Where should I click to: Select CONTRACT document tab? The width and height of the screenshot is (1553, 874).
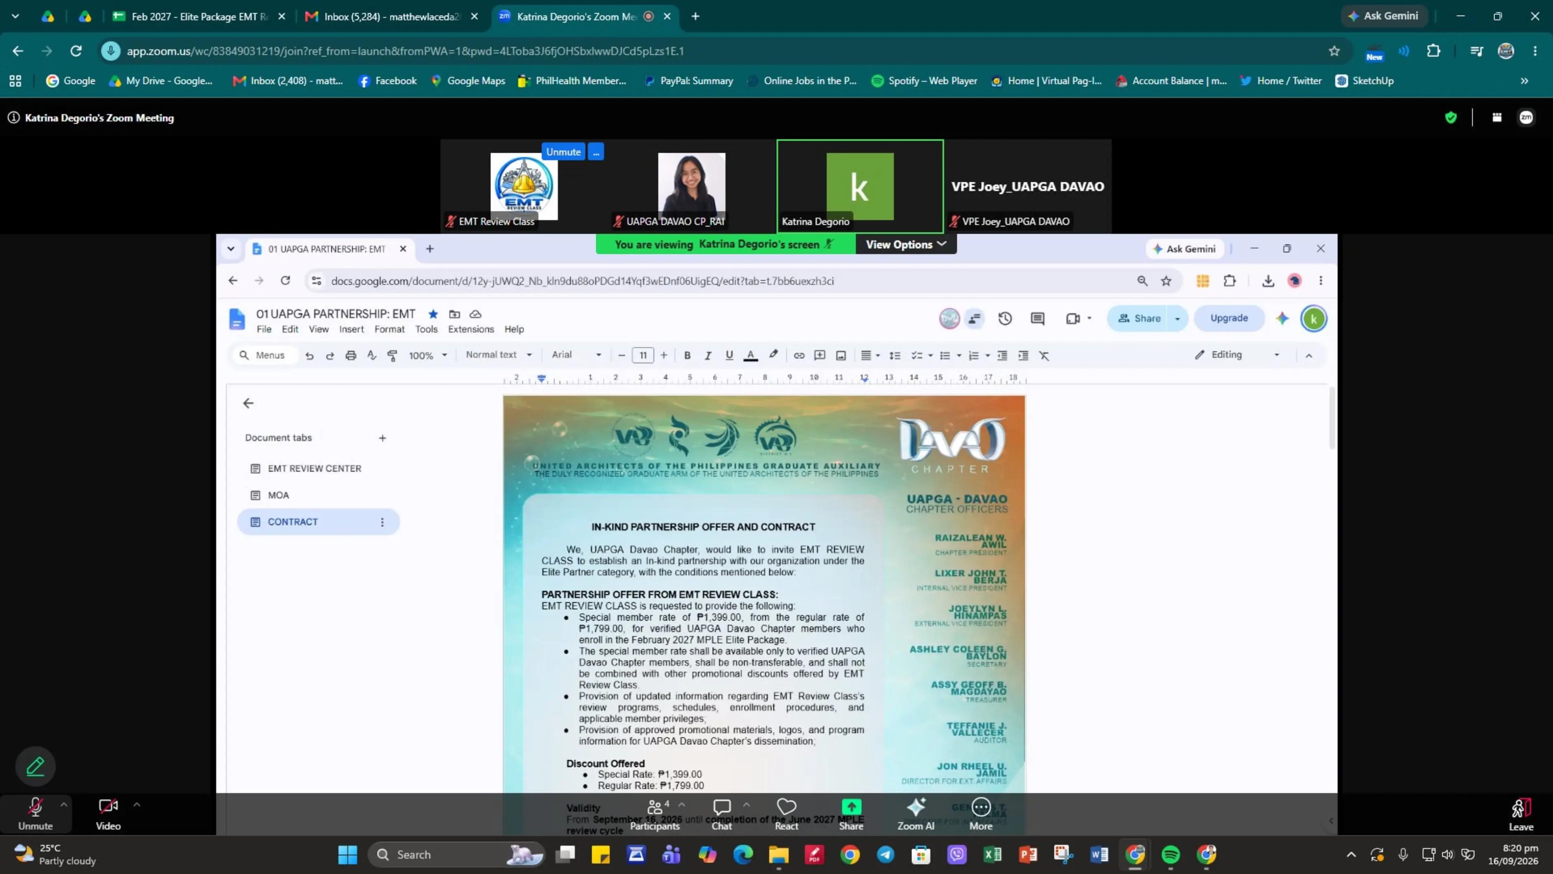tap(318, 522)
